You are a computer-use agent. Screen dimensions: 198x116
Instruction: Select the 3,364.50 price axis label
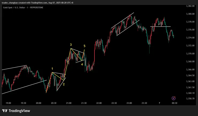click(190, 75)
